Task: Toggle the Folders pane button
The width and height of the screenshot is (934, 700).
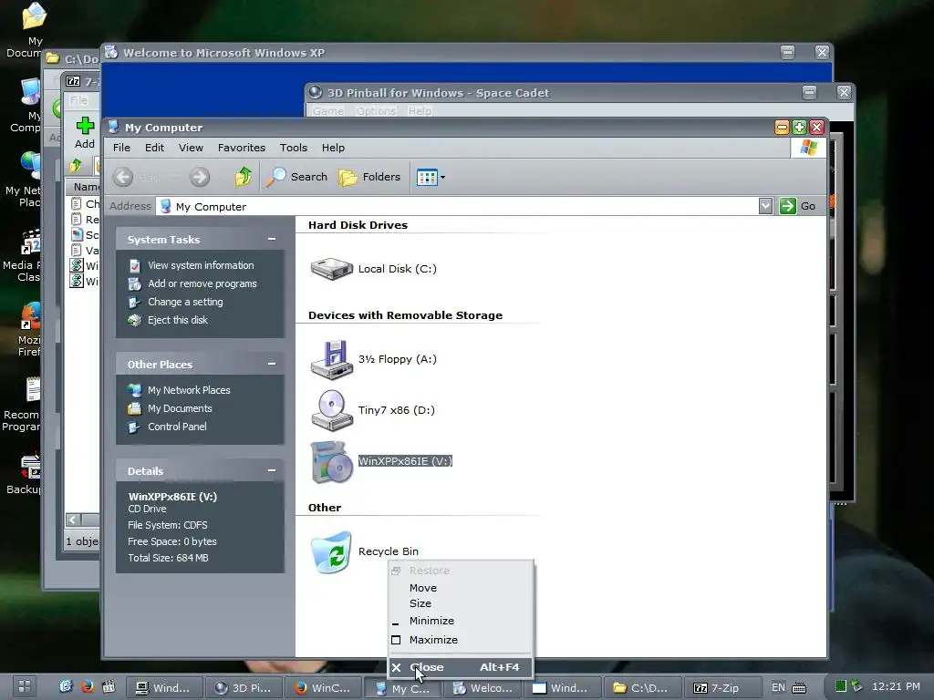Action: (370, 177)
